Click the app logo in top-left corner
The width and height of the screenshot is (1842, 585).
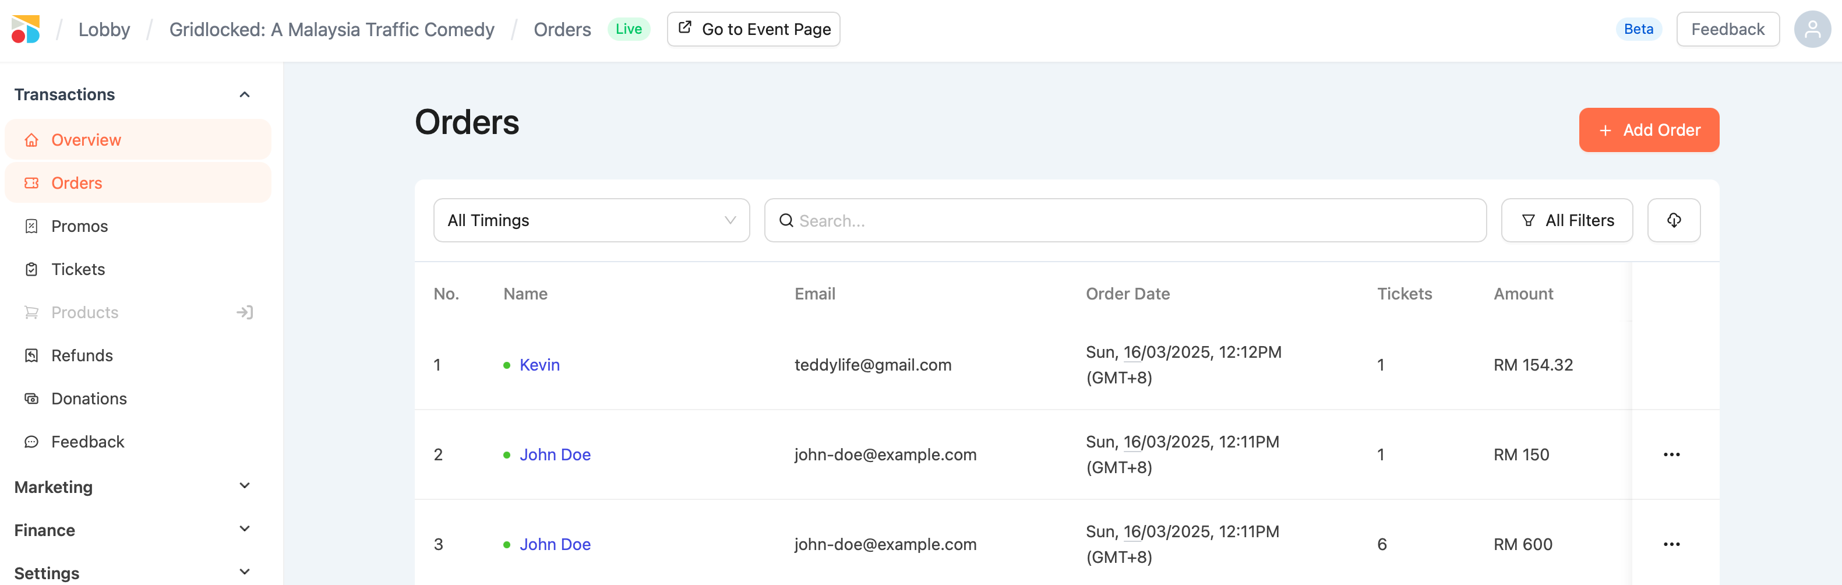pos(26,29)
